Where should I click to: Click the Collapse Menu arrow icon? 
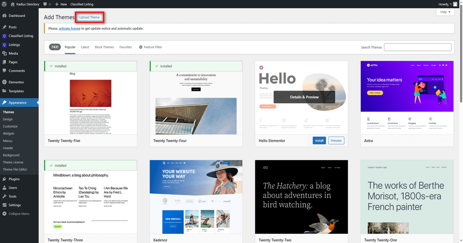click(x=4, y=214)
